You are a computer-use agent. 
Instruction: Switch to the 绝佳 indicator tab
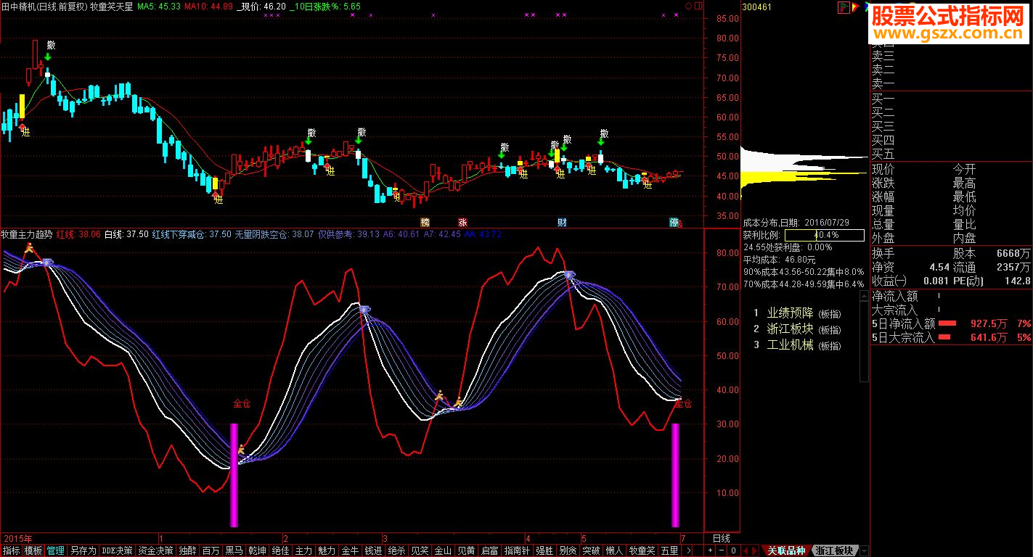point(280,551)
